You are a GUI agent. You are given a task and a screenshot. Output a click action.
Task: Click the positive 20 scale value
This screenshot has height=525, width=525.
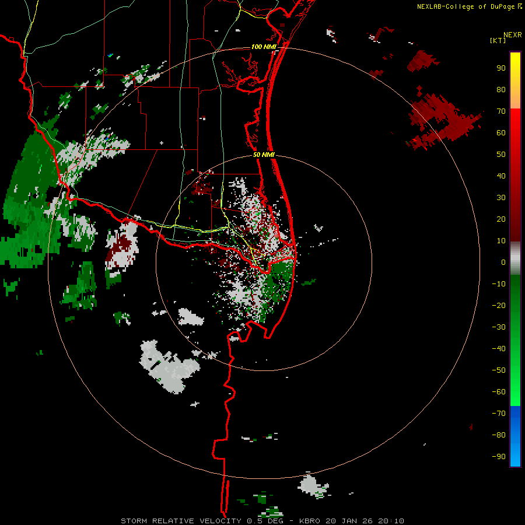point(501,219)
